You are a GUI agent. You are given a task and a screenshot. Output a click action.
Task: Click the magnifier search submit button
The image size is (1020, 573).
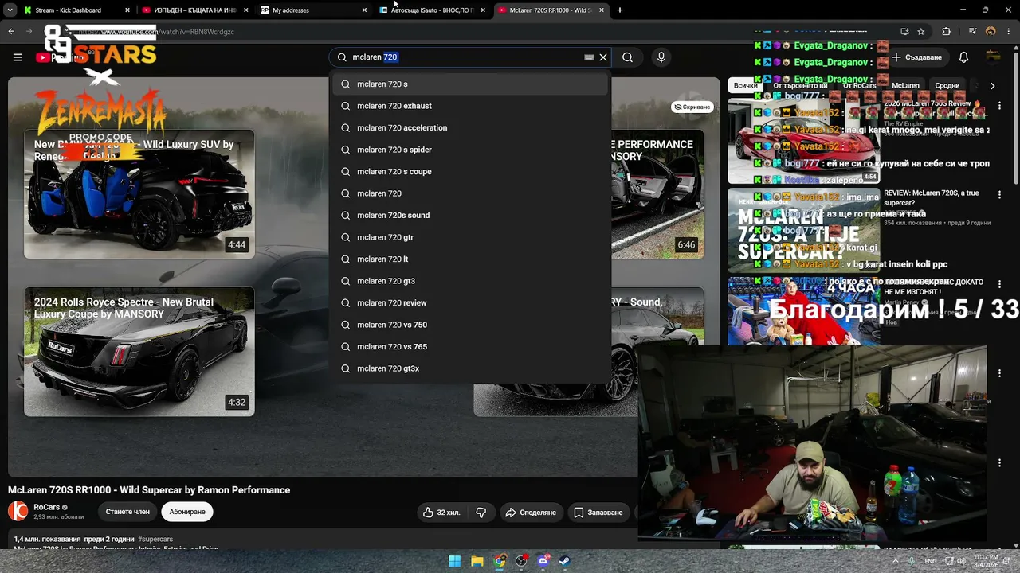click(628, 57)
